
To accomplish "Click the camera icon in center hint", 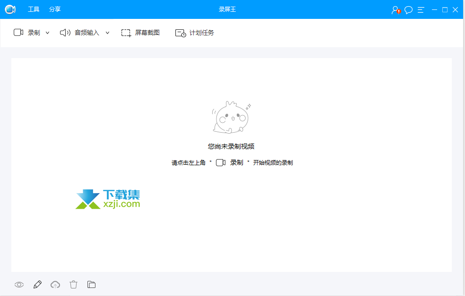I will pos(221,163).
